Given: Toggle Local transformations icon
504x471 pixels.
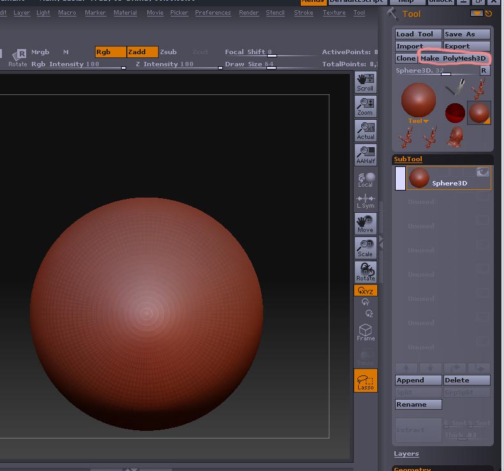Looking at the screenshot, I should tap(366, 180).
